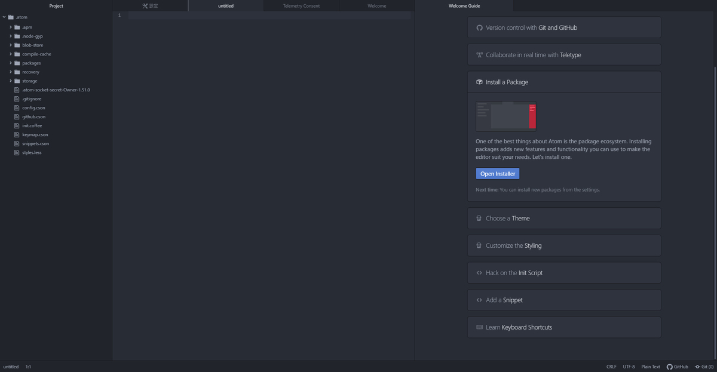Viewport: 717px width, 372px height.
Task: Open snippets.cson in the tree view
Action: coord(36,143)
